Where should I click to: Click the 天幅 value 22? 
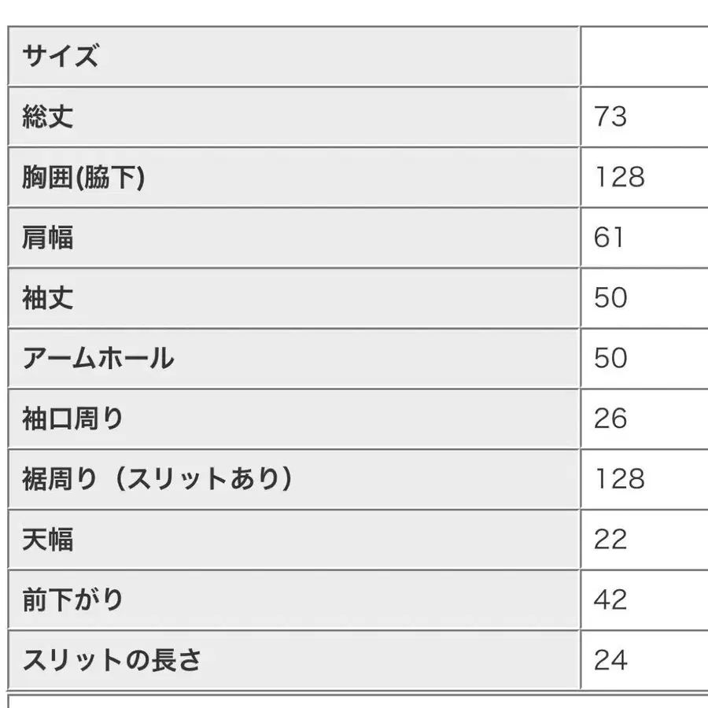(610, 540)
